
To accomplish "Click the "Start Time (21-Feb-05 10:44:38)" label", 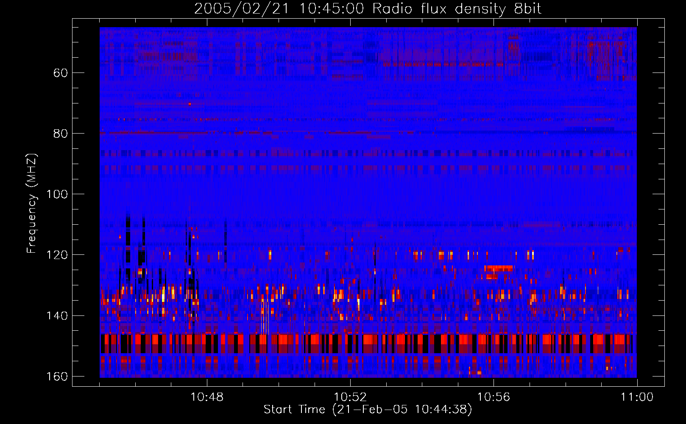I will 368,410.
